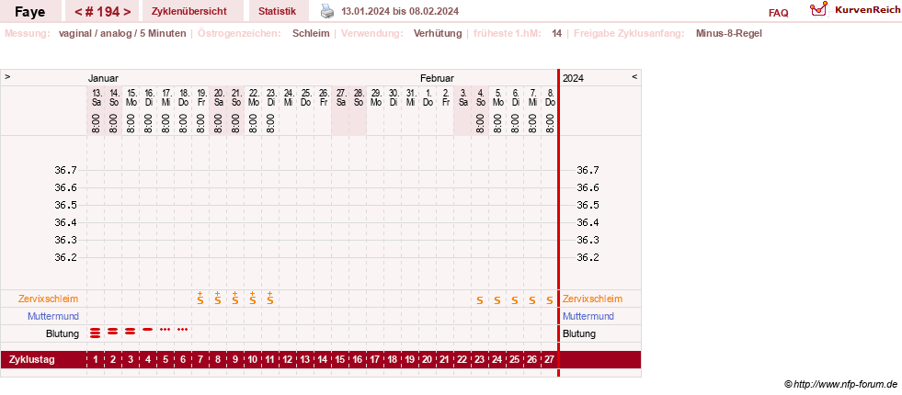Click the light bleeding symbol on cycle day 4

(148, 330)
